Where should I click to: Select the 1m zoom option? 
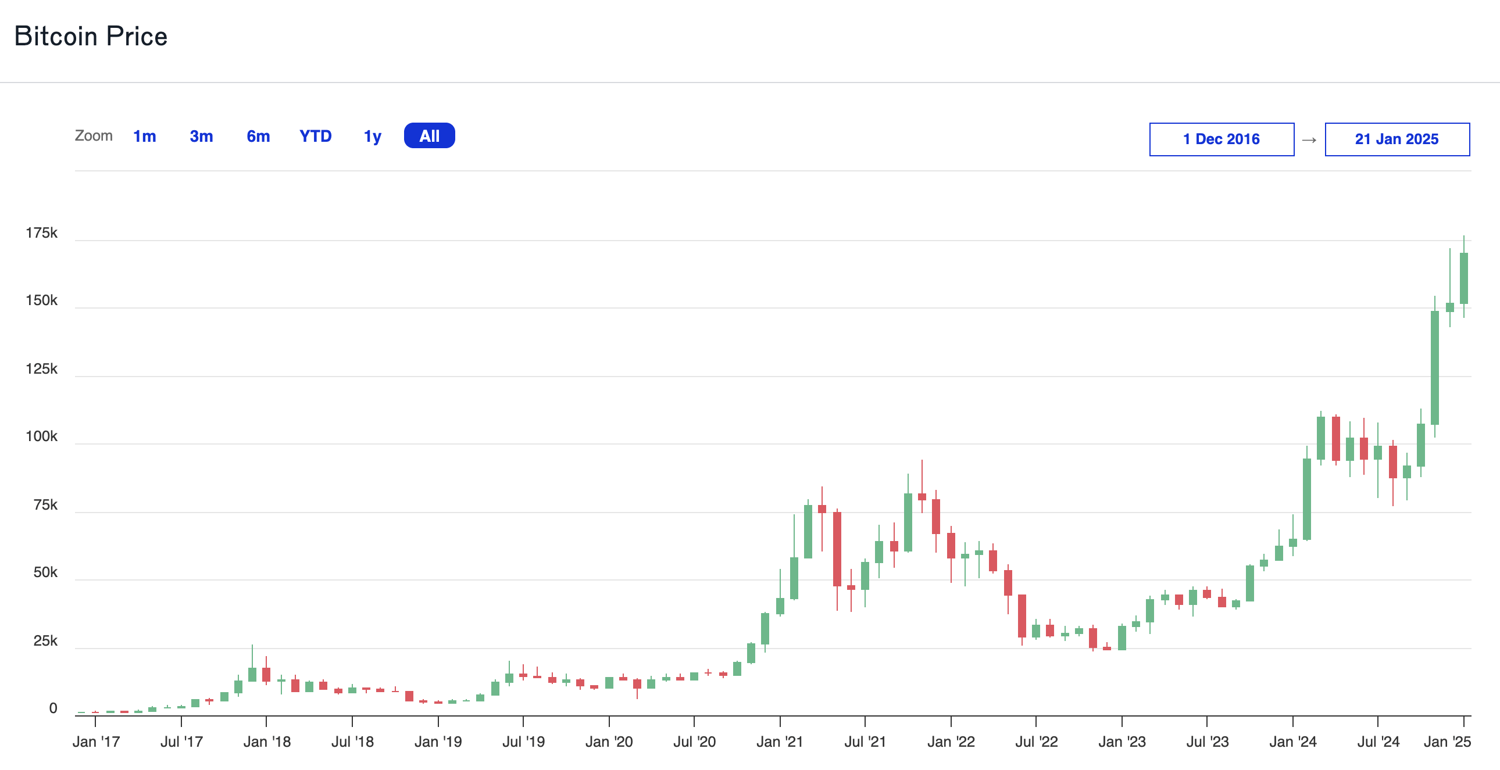144,135
